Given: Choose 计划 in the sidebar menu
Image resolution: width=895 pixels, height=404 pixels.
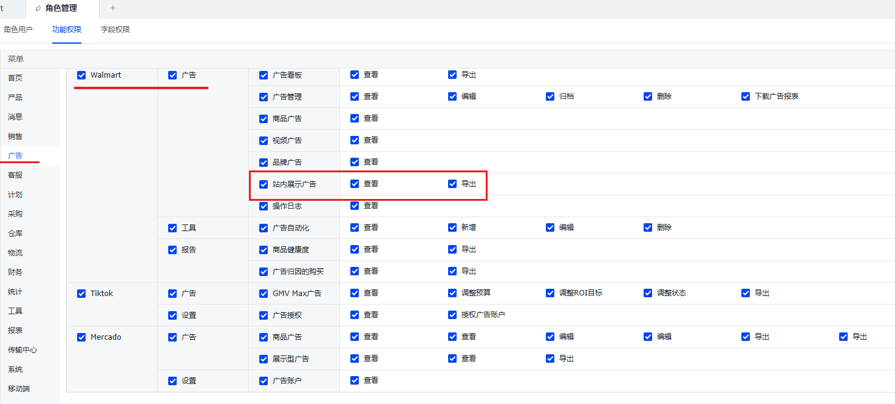Looking at the screenshot, I should [x=15, y=195].
